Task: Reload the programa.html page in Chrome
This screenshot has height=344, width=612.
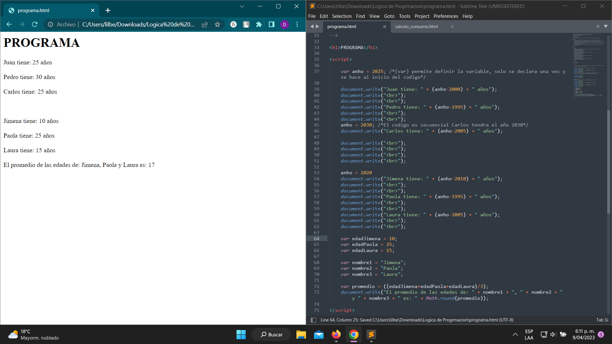Action: [x=35, y=25]
